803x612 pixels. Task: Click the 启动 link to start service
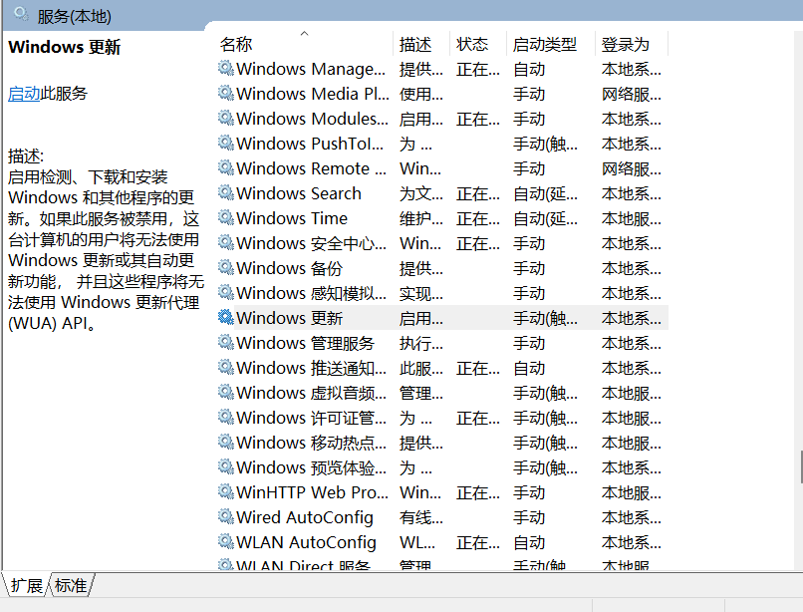click(x=24, y=94)
